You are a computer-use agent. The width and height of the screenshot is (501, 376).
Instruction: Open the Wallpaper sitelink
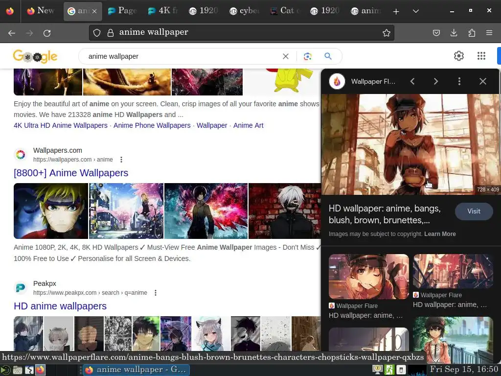212,125
